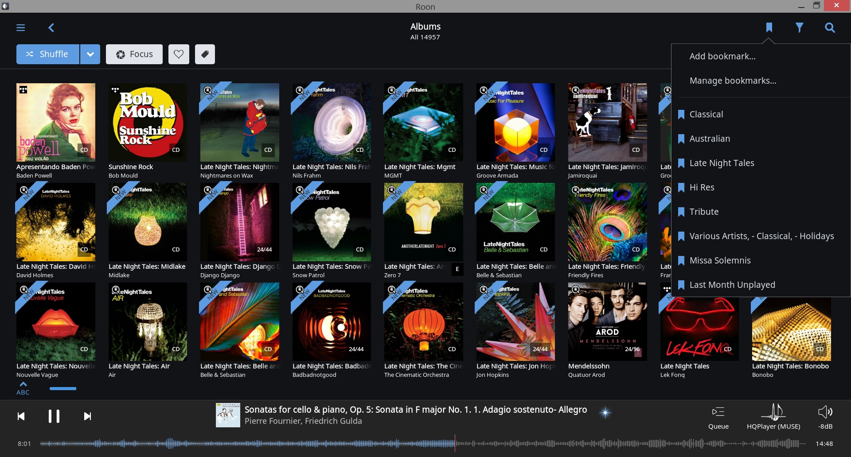Click the Sonatas for cello now playing title
The height and width of the screenshot is (457, 851).
(416, 410)
